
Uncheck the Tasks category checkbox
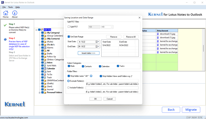pyautogui.click(x=118, y=66)
